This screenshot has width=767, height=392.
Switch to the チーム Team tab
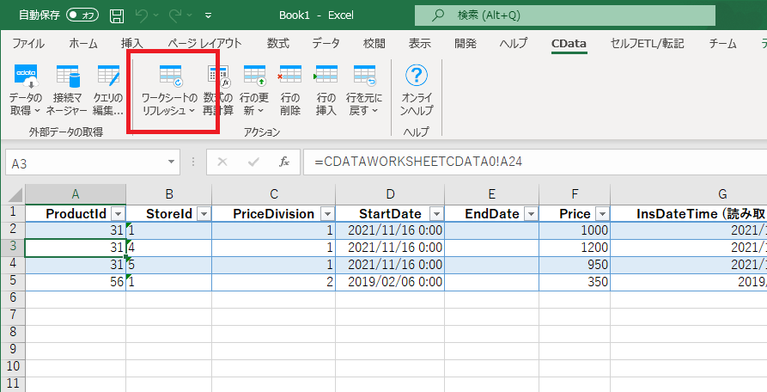tap(723, 44)
